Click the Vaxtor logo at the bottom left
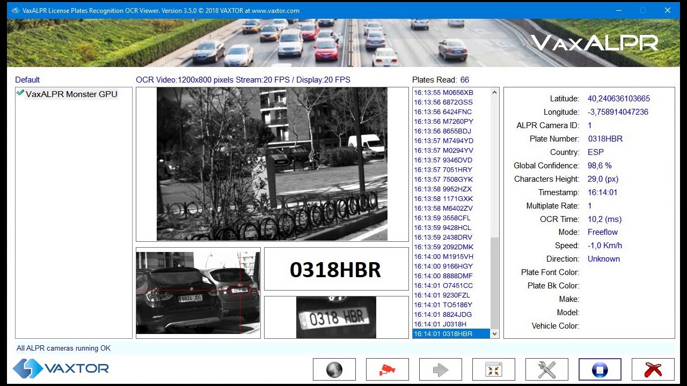 (x=61, y=368)
